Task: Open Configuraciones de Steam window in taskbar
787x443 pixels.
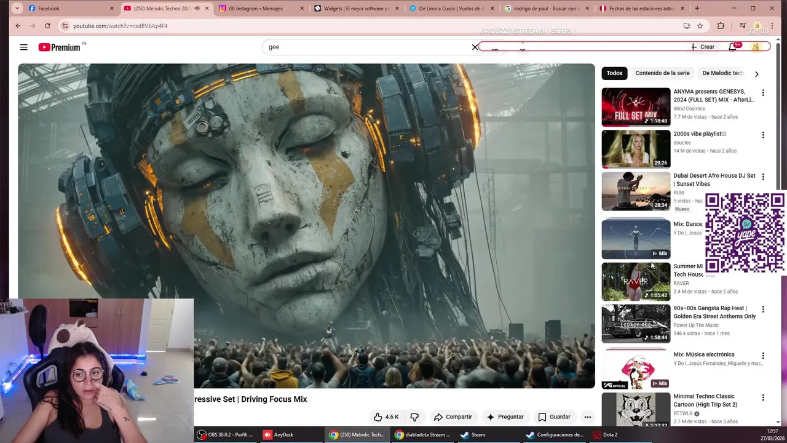Action: pyautogui.click(x=555, y=434)
